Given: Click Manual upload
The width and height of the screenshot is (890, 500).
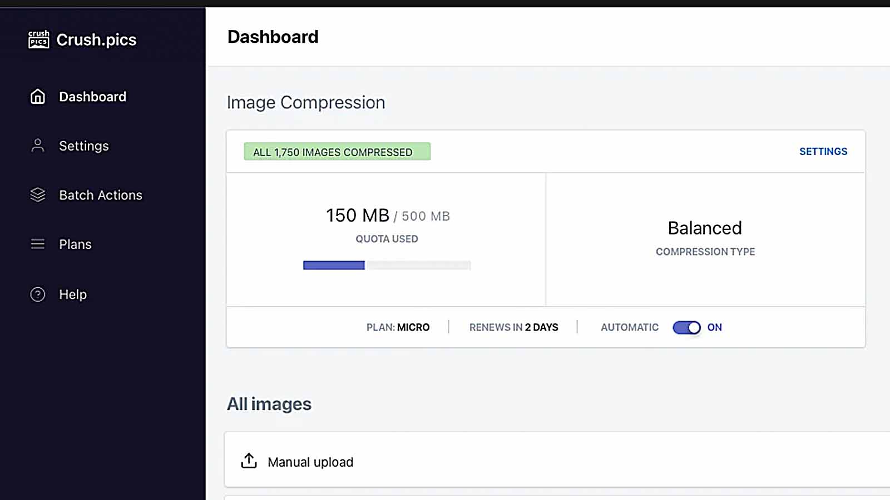Looking at the screenshot, I should (310, 461).
